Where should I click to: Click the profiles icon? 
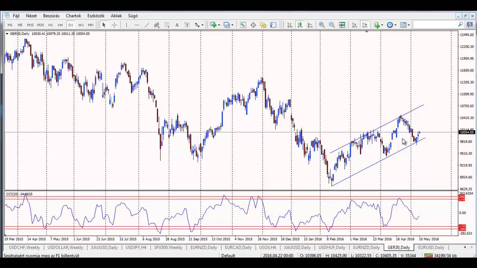click(x=227, y=25)
